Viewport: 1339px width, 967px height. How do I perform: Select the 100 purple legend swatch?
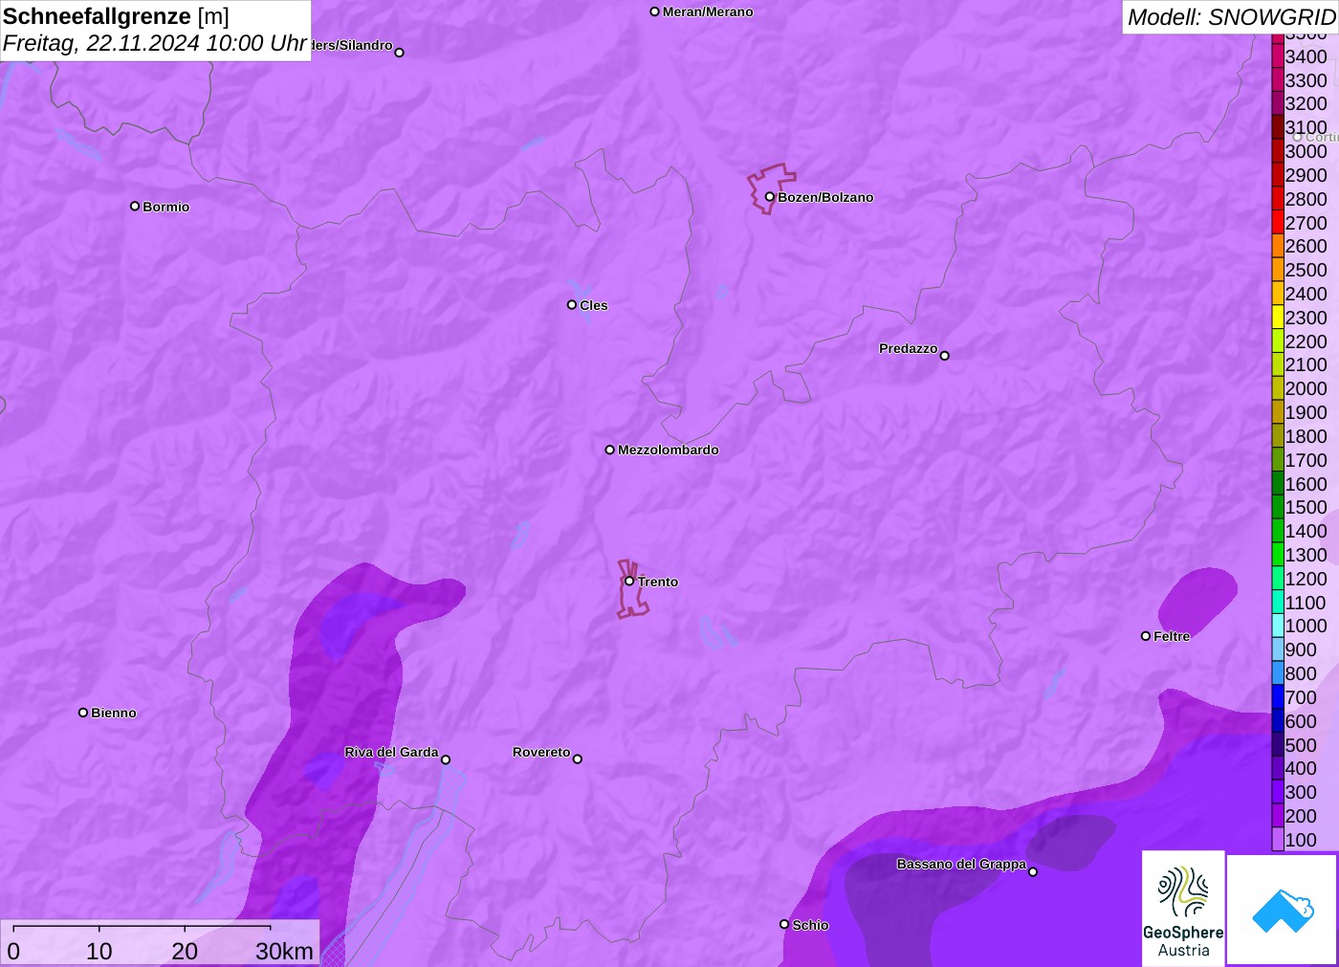(x=1278, y=839)
